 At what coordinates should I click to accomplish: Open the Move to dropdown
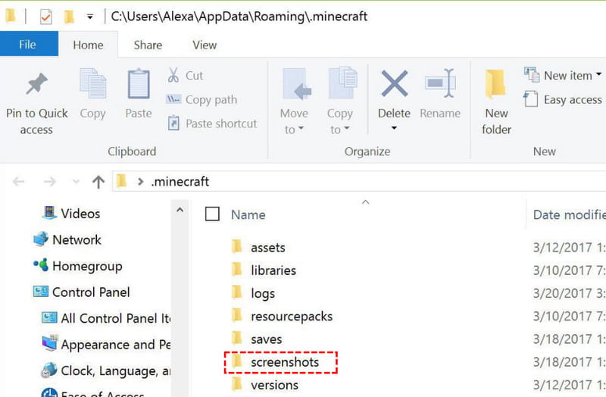tap(294, 102)
